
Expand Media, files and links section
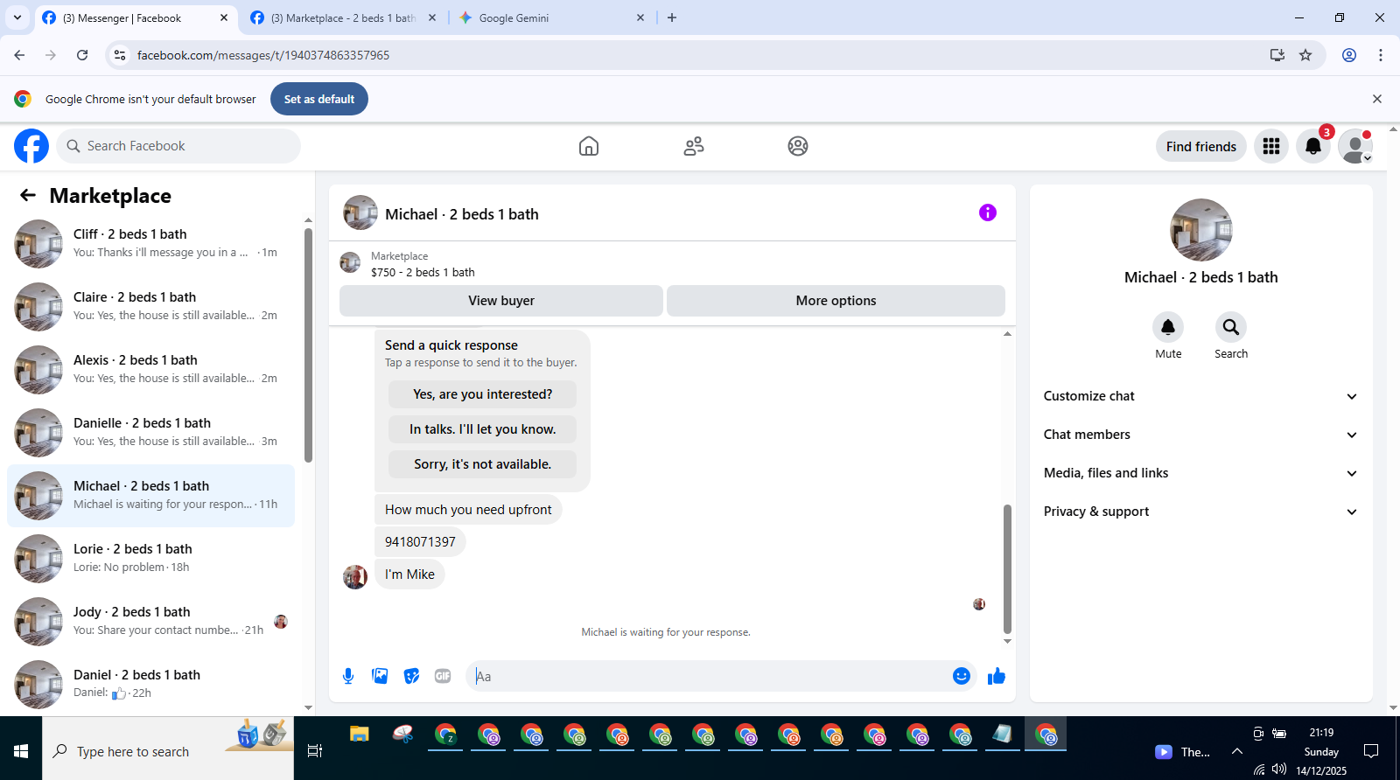(1201, 473)
